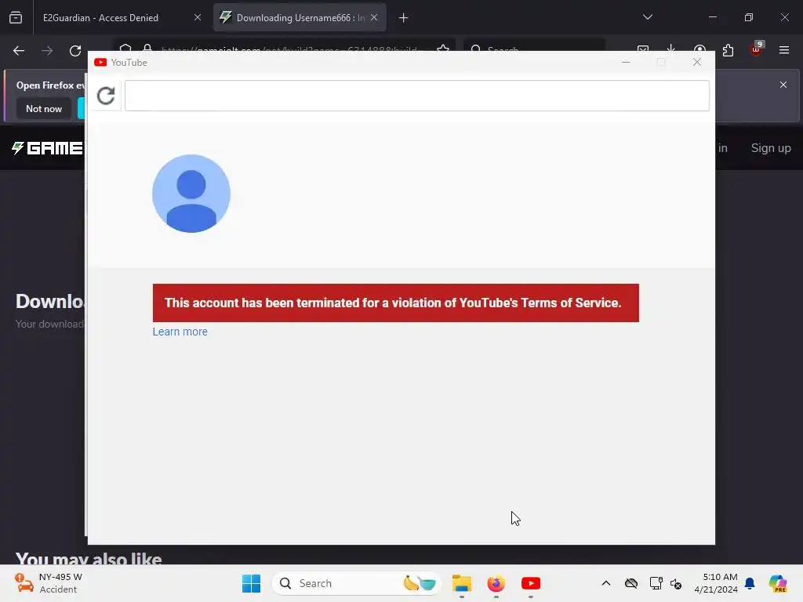Minimize the YouTube app window
This screenshot has height=602, width=803.
626,62
